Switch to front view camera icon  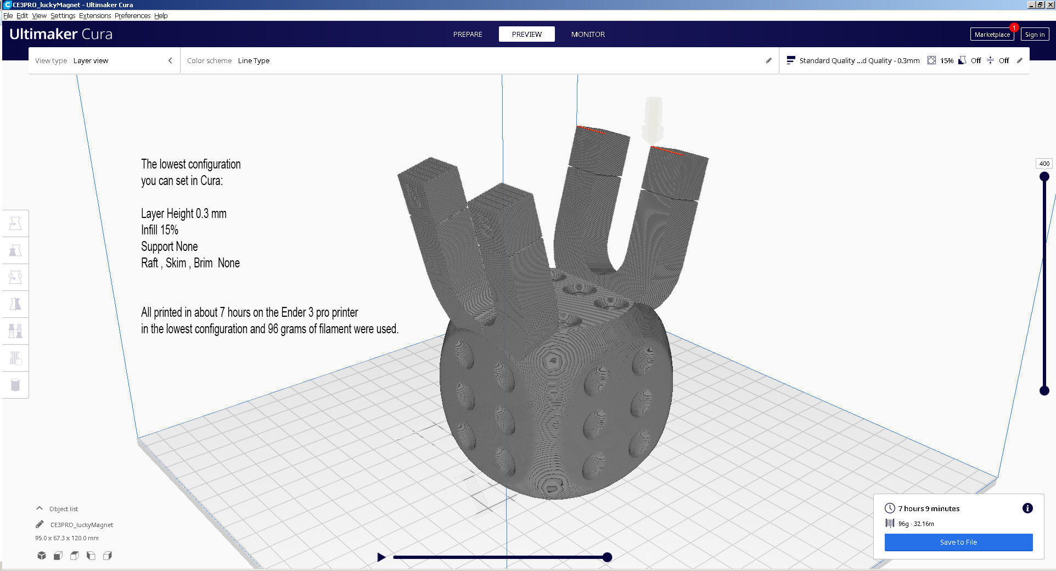[58, 556]
